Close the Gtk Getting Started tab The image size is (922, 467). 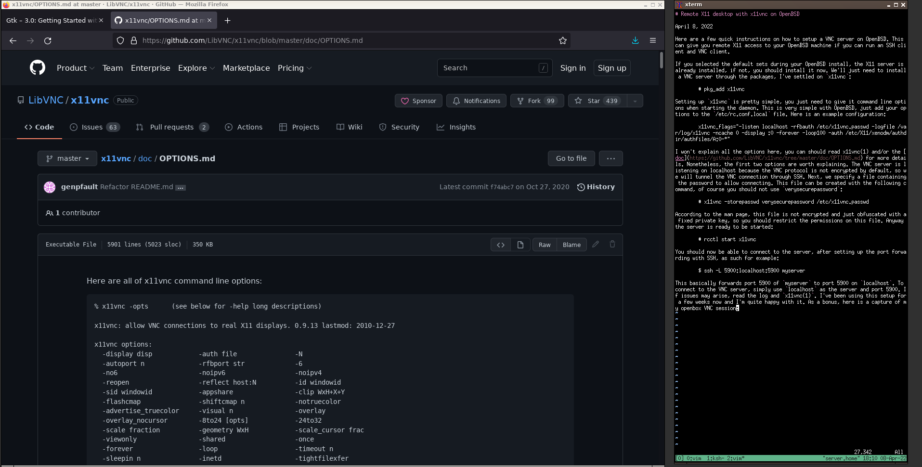pos(101,20)
